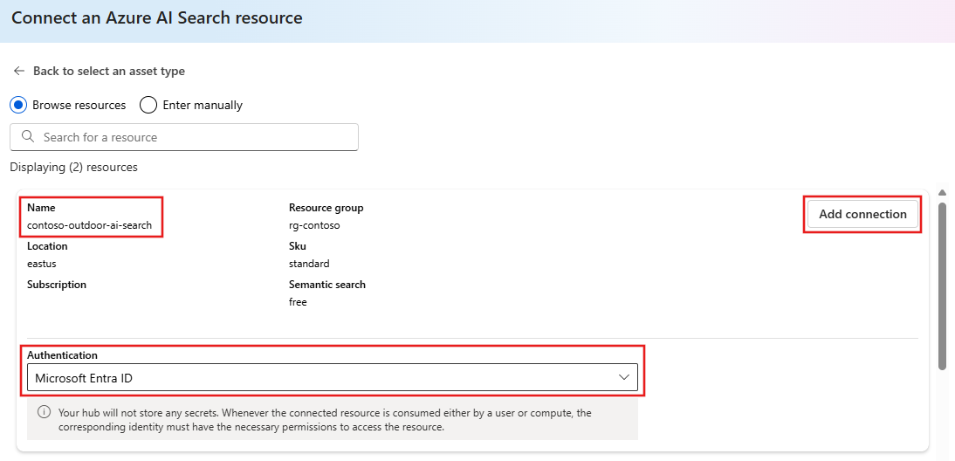Click Add connection button
This screenshot has width=955, height=461.
[862, 215]
